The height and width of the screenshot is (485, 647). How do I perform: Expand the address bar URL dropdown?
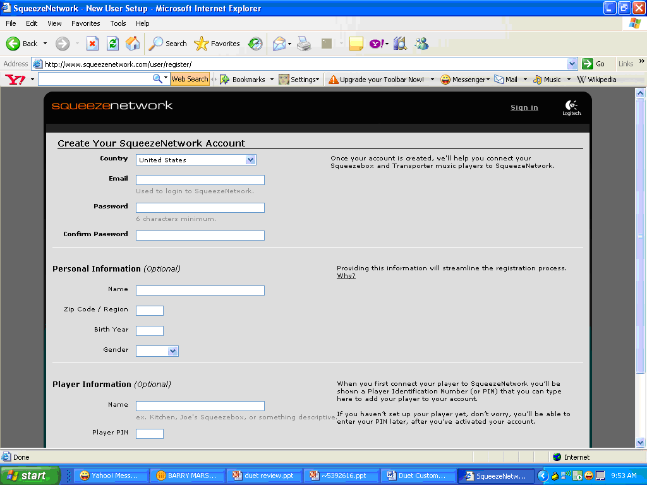(572, 64)
